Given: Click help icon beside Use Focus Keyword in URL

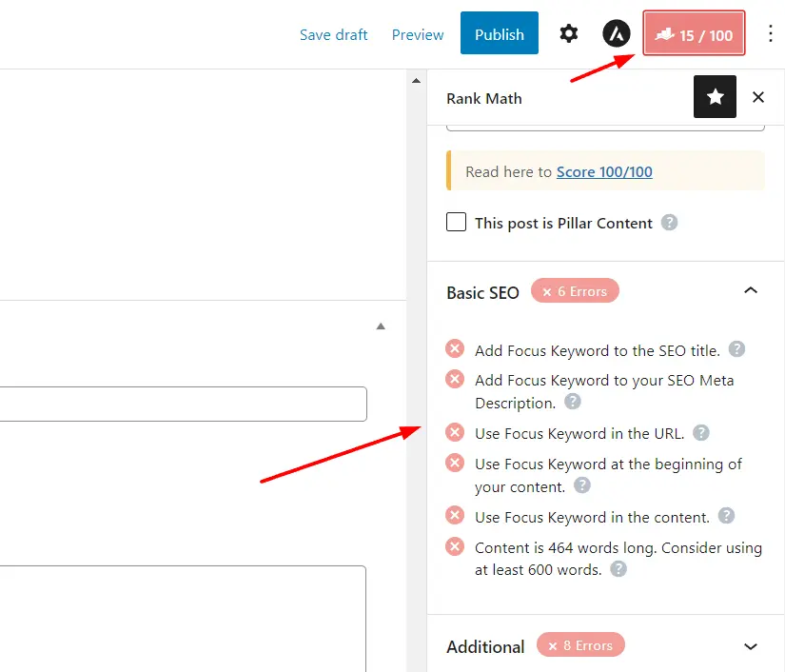Looking at the screenshot, I should tap(701, 433).
